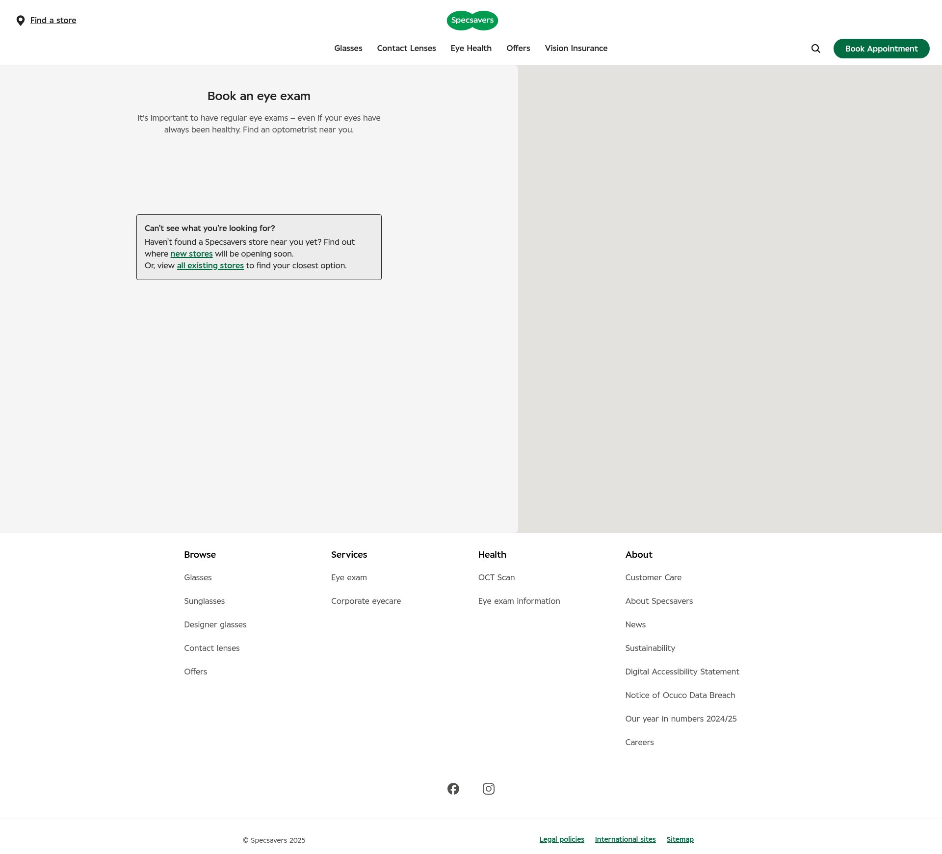942x854 pixels.
Task: Open Eye exam footer link
Action: click(x=349, y=577)
